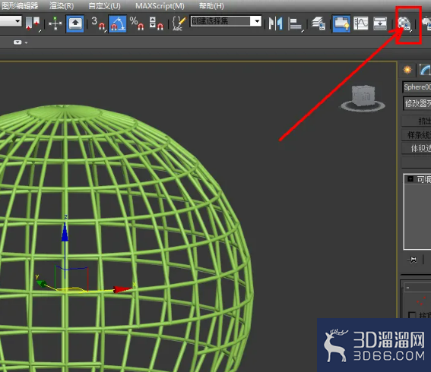Open the 图形编辑器 menu
The height and width of the screenshot is (372, 431).
(19, 6)
